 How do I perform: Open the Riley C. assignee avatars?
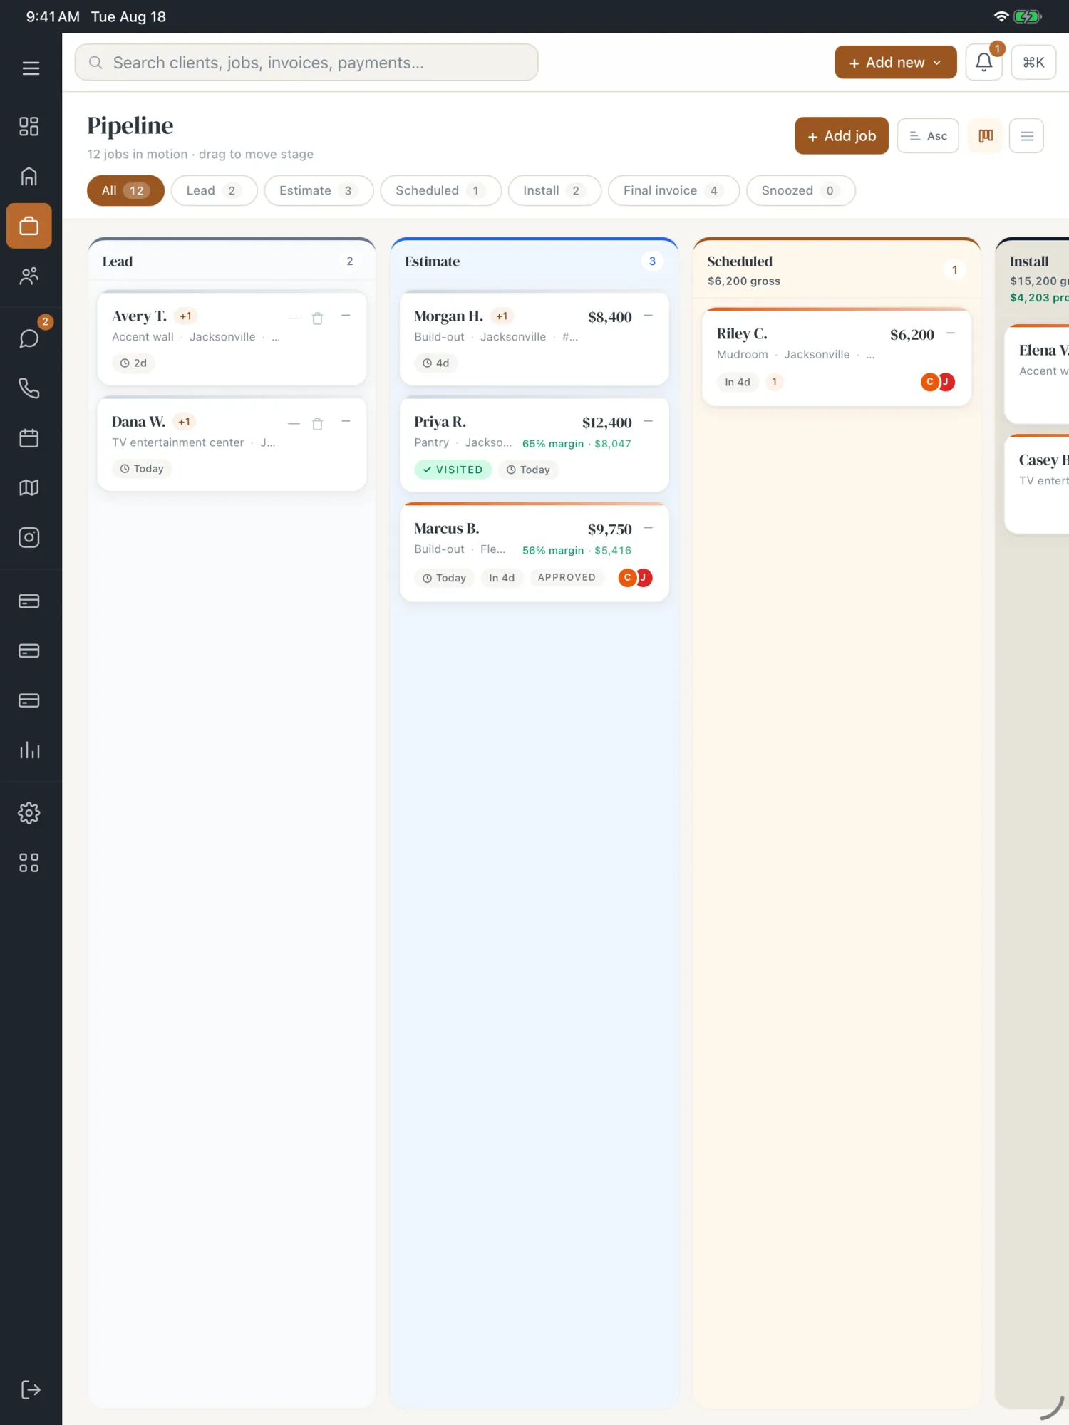click(x=938, y=382)
